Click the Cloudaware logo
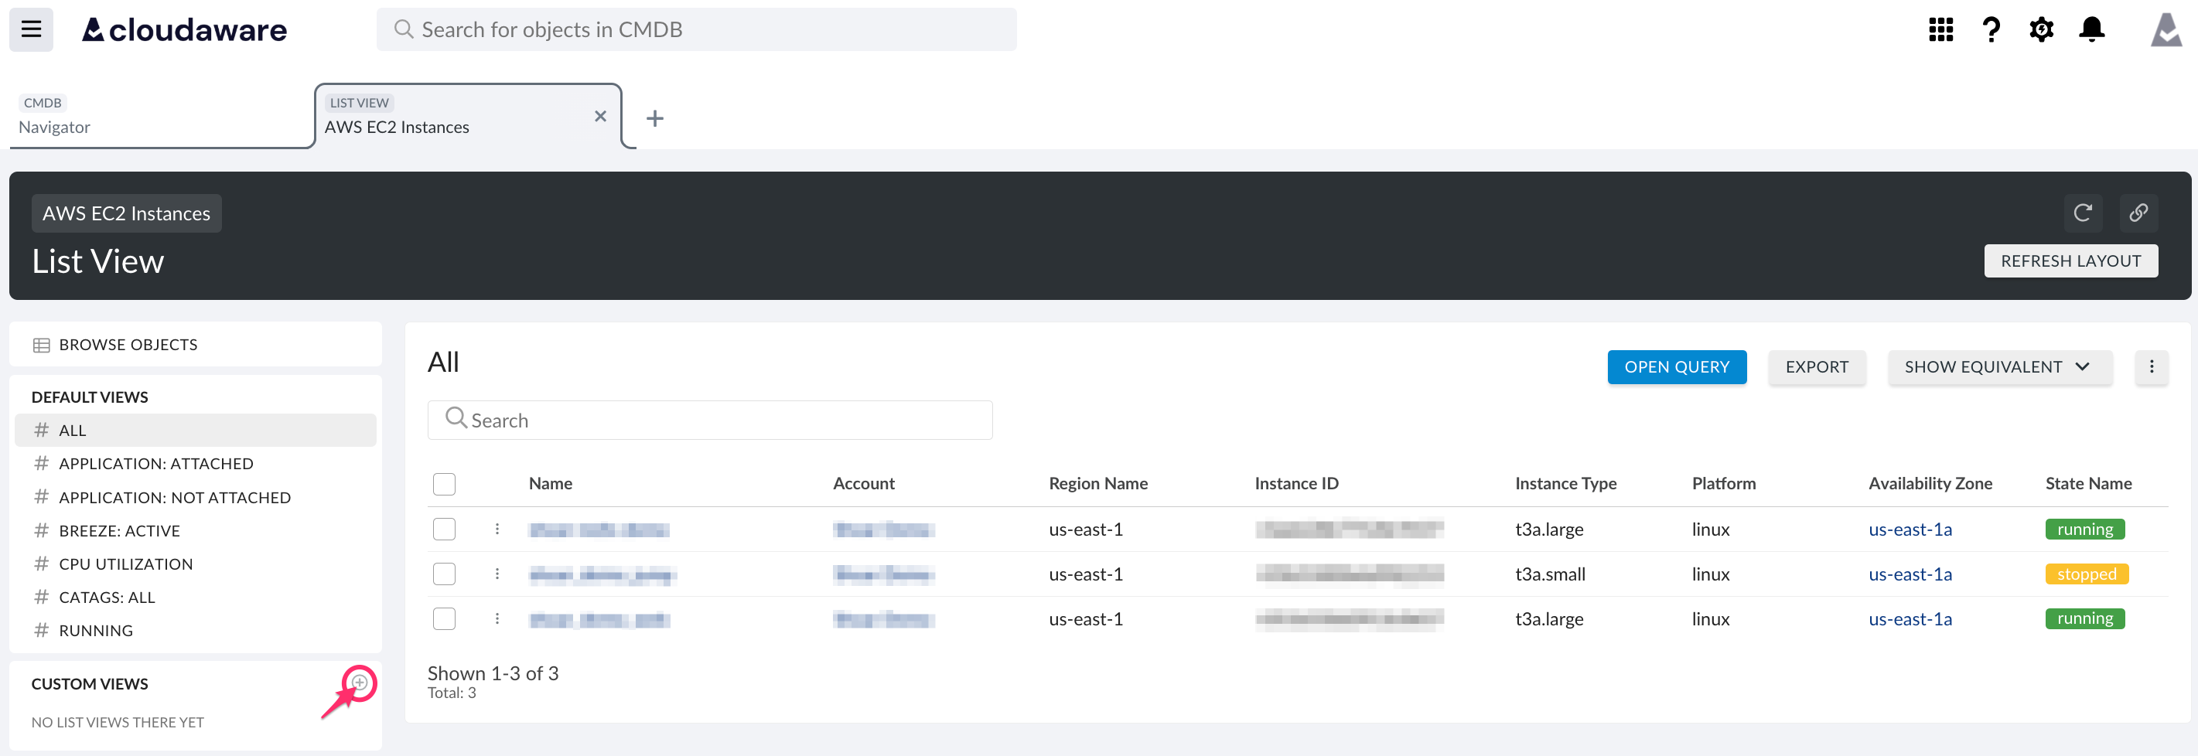Viewport: 2198px width, 756px height. click(x=183, y=29)
